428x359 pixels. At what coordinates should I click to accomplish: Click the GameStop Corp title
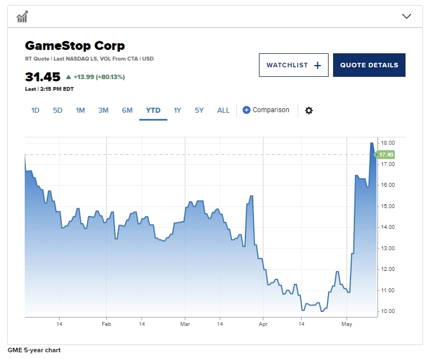click(x=75, y=45)
